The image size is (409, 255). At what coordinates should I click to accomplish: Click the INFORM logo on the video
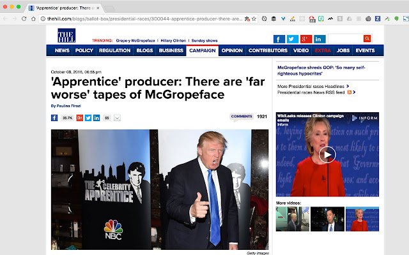pyautogui.click(x=365, y=118)
